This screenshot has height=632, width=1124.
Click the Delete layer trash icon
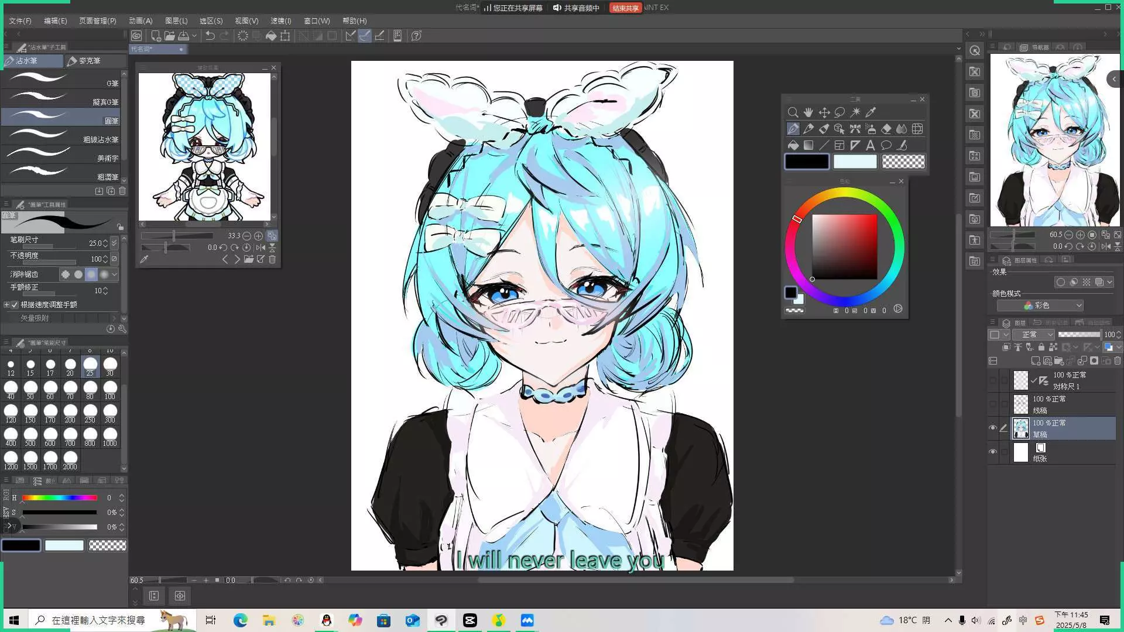pos(1118,361)
